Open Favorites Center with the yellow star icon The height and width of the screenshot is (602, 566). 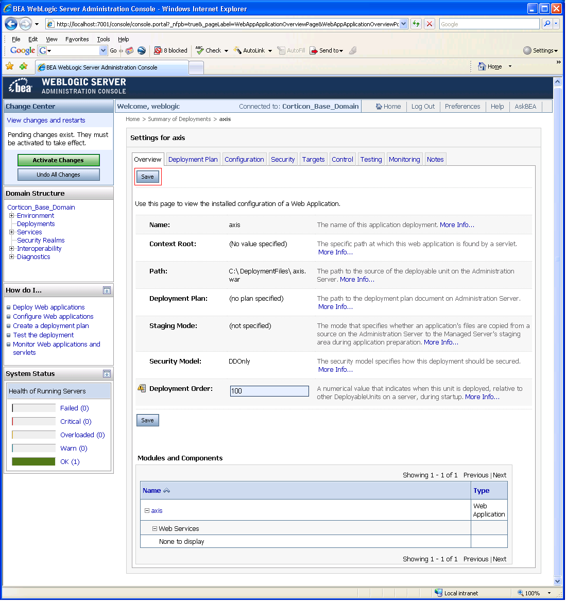(x=10, y=66)
